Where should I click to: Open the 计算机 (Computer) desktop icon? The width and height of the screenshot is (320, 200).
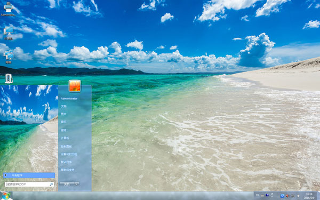coord(9,33)
